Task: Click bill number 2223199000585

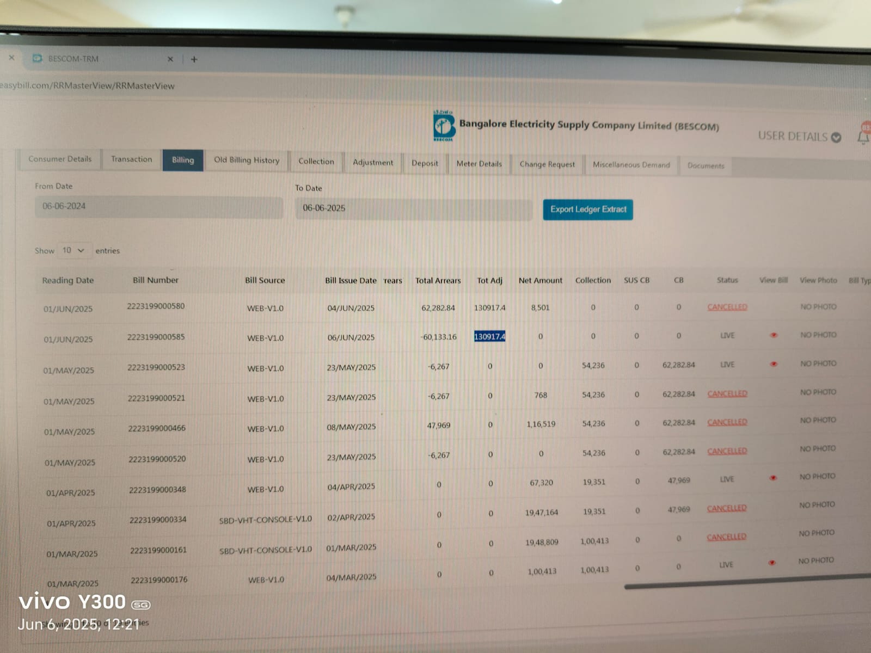Action: point(156,337)
